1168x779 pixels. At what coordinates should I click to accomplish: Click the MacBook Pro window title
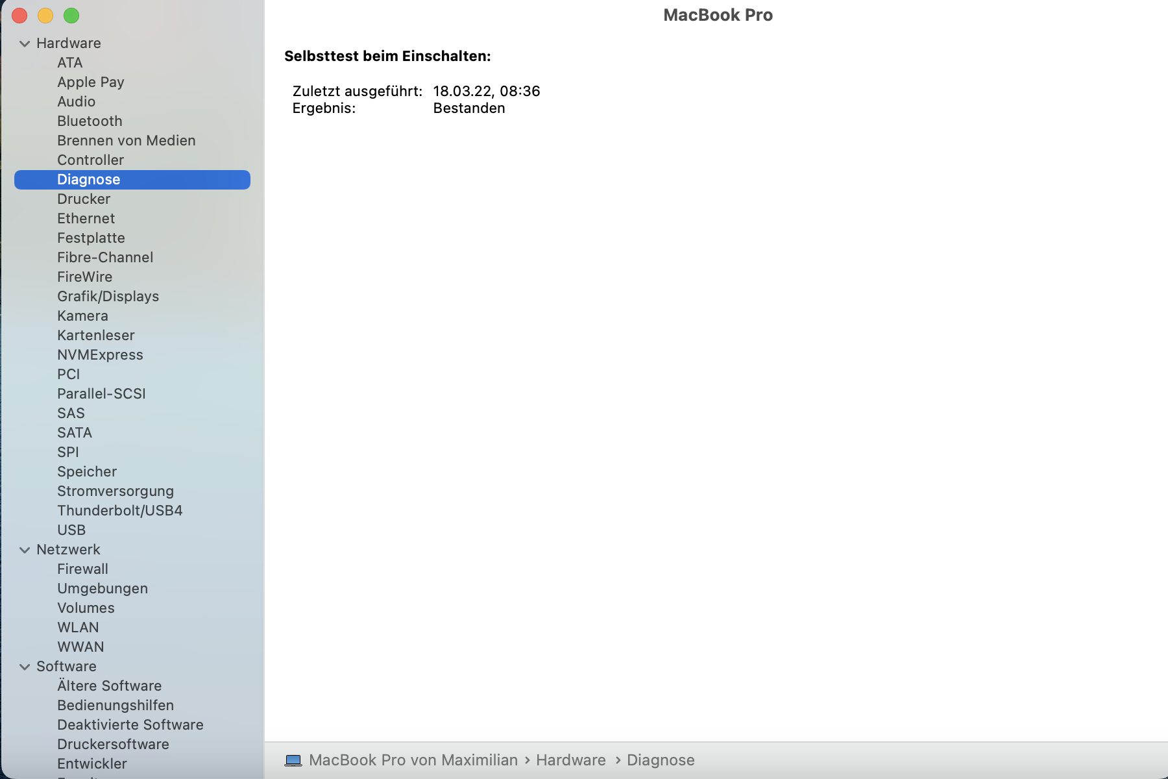[718, 16]
